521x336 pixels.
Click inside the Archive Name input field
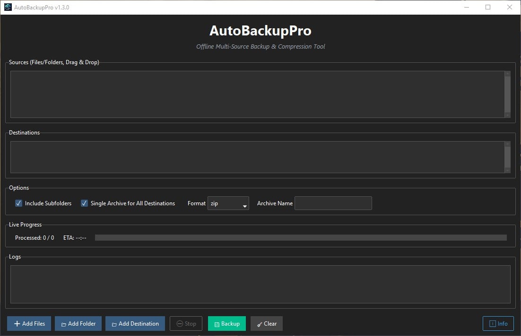[333, 203]
